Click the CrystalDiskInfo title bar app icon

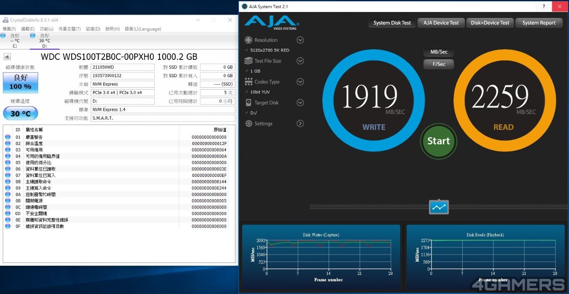tap(5, 20)
